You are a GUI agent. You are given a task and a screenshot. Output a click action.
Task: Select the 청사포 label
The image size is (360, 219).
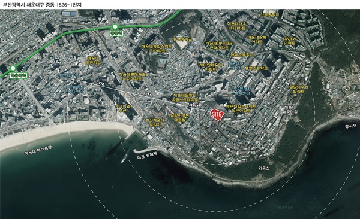[x=350, y=126]
